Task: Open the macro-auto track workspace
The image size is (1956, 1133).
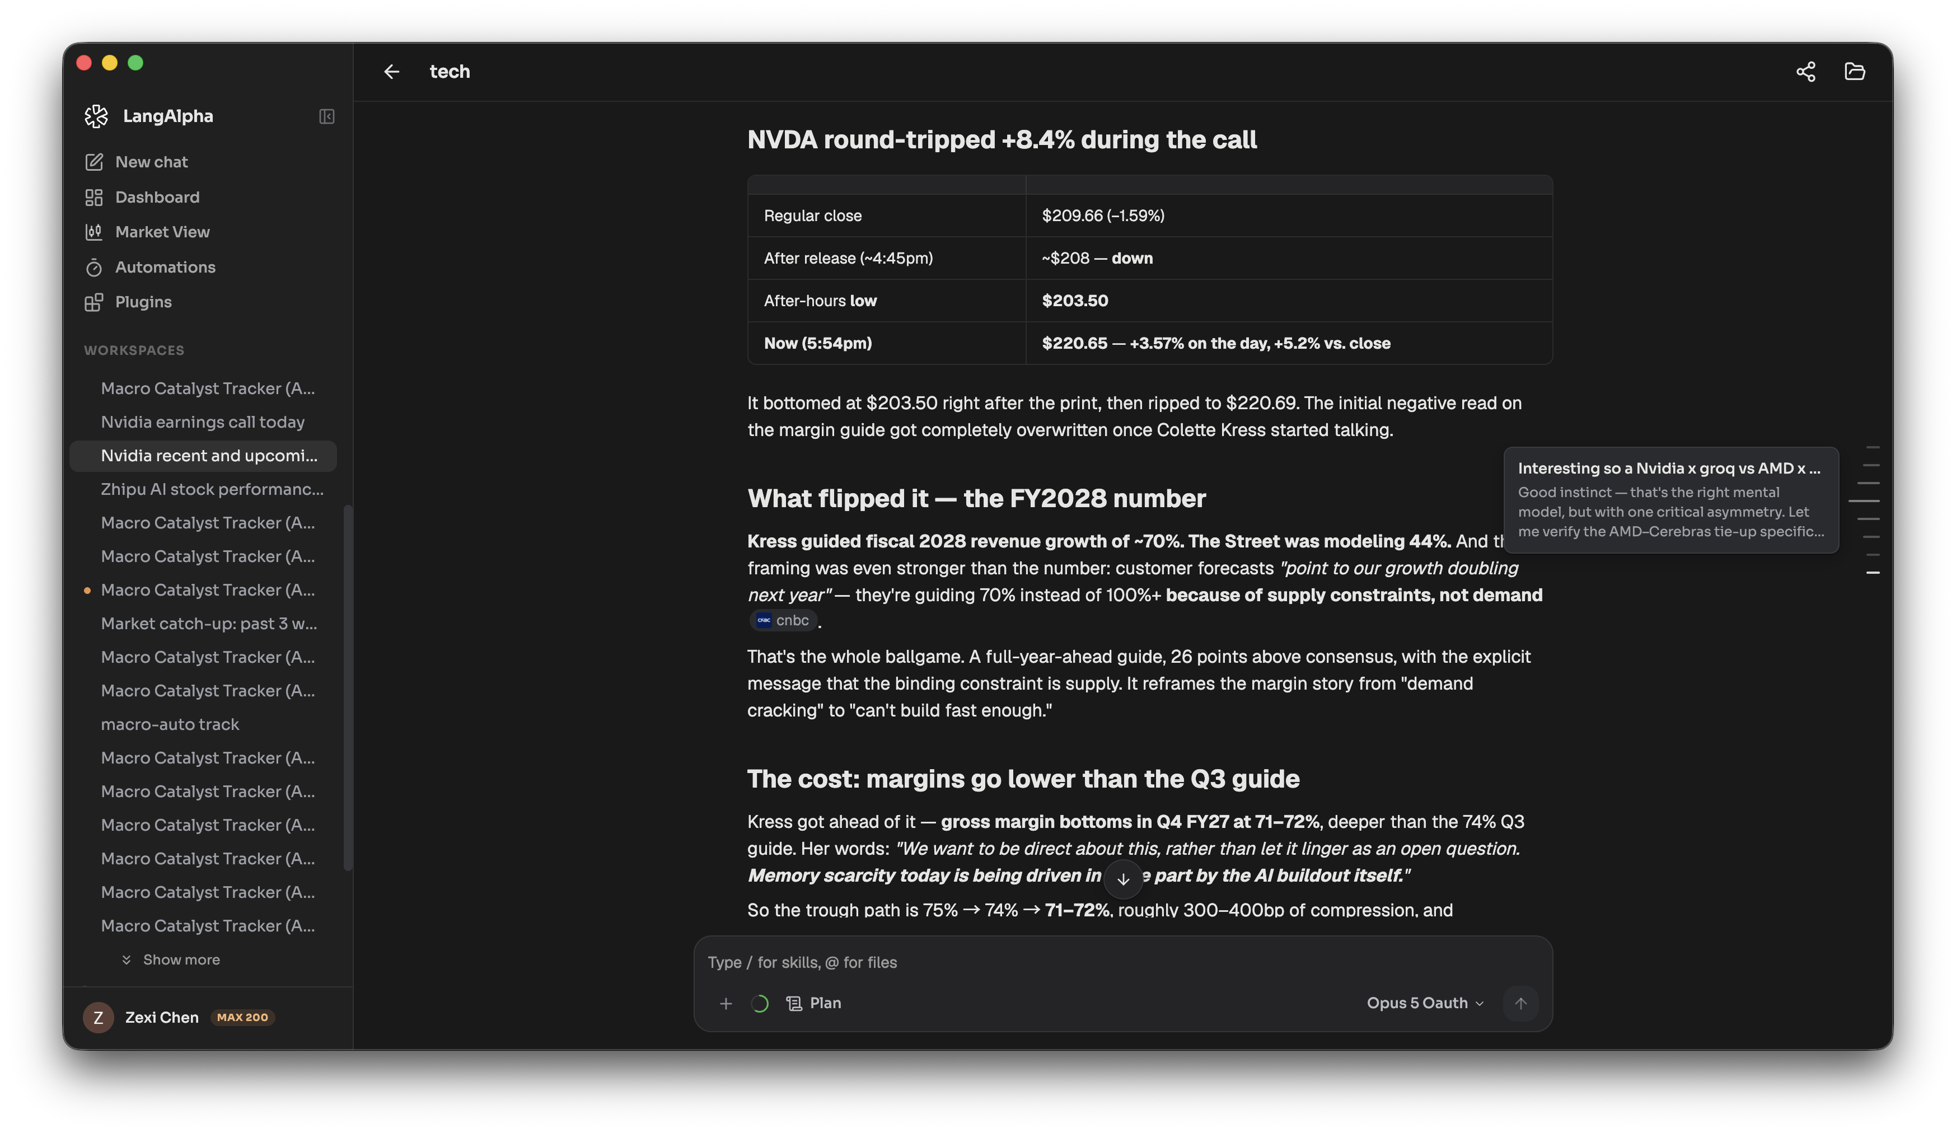Action: click(203, 724)
